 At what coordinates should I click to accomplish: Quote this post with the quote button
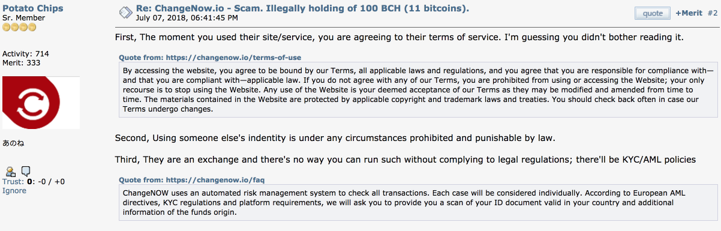pyautogui.click(x=653, y=13)
